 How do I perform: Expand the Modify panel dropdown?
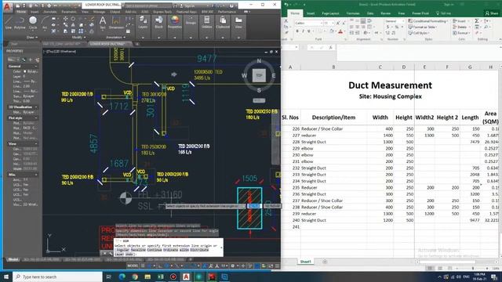tap(78, 38)
